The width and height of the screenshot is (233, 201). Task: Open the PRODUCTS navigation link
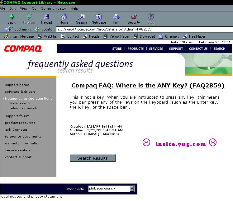[136, 49]
